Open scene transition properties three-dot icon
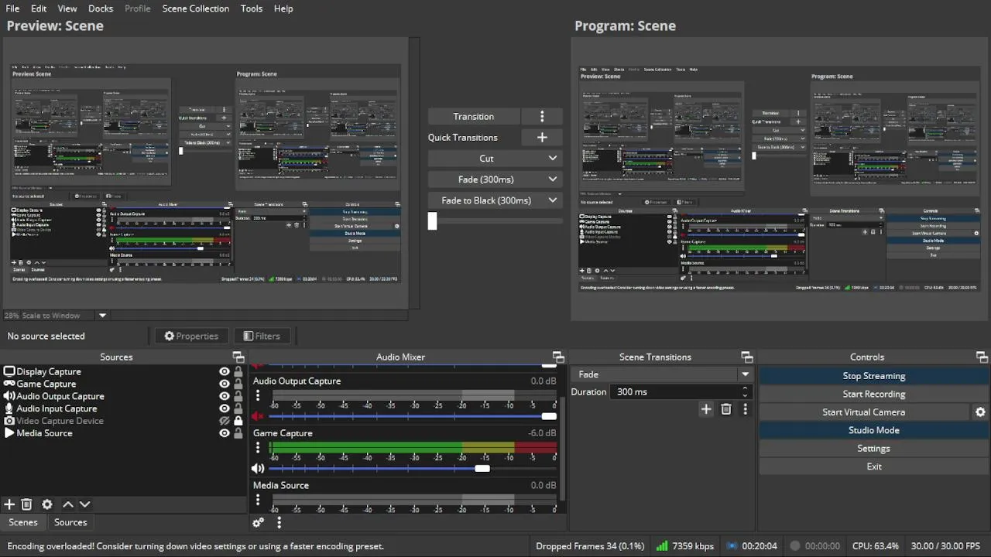The width and height of the screenshot is (991, 557). [x=746, y=409]
